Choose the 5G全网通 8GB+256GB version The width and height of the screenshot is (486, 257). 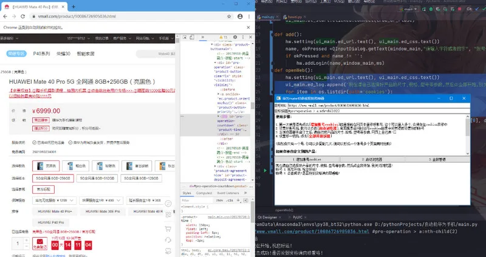click(x=53, y=179)
